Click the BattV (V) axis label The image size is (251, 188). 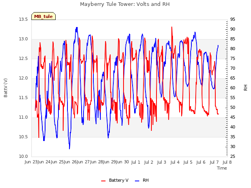(5, 88)
